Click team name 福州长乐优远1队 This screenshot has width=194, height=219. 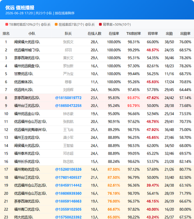coord(27,162)
